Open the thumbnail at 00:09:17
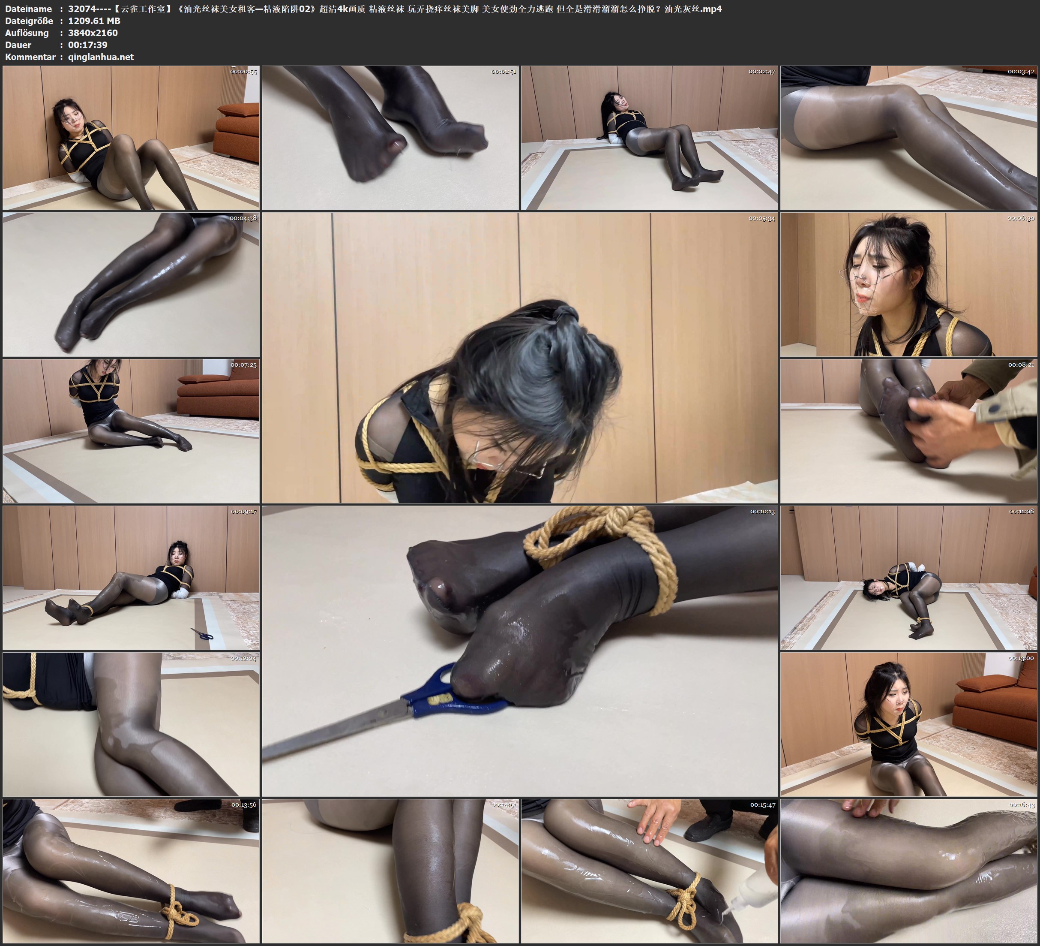The width and height of the screenshot is (1040, 946). [131, 578]
